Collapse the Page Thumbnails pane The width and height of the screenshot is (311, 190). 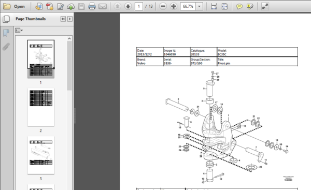[x=63, y=19]
